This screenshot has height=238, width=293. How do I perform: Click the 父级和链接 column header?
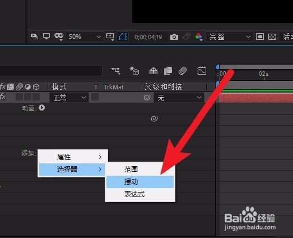[x=163, y=86]
